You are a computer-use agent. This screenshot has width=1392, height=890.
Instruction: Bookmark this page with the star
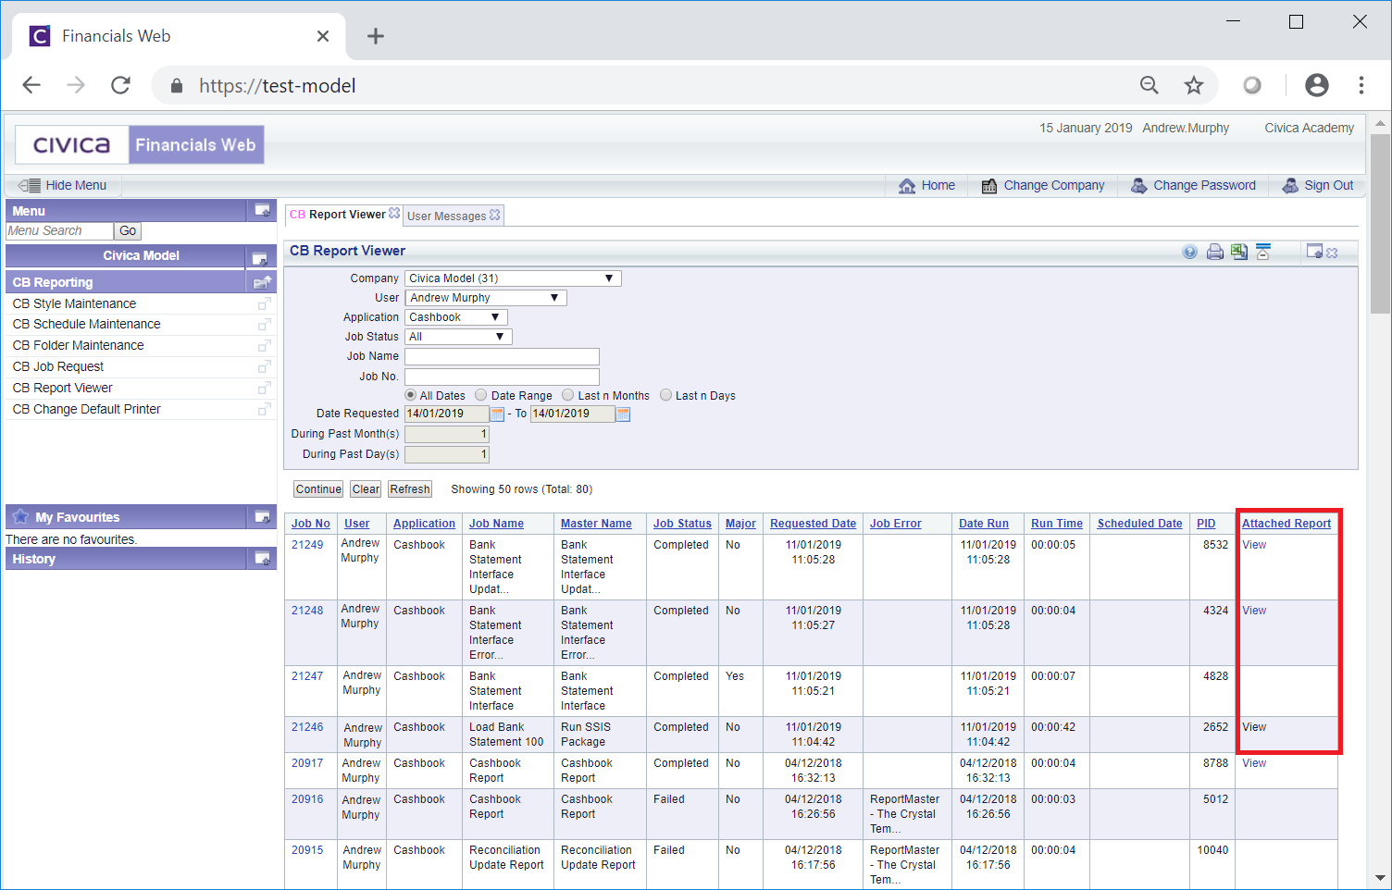[x=1194, y=85]
